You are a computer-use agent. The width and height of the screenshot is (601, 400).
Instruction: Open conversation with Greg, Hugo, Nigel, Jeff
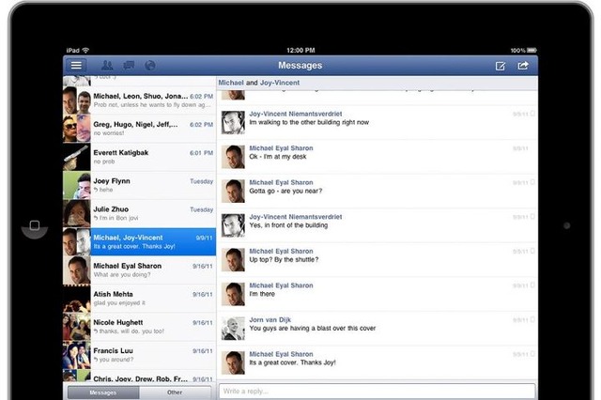(140, 129)
